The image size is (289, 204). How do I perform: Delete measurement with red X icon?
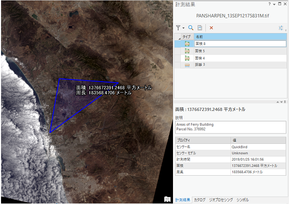click(211, 28)
